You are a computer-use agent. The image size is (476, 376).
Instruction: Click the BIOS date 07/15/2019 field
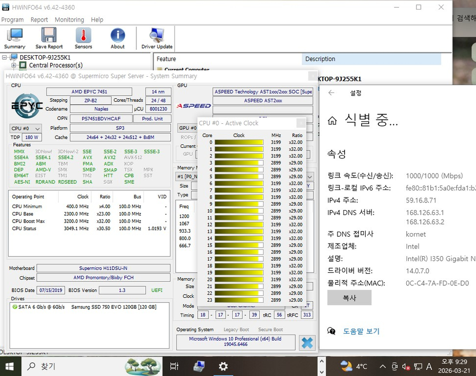coord(51,290)
